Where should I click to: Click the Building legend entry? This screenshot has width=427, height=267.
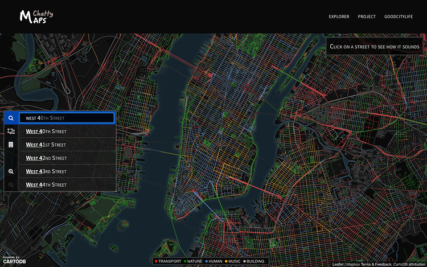(253, 261)
